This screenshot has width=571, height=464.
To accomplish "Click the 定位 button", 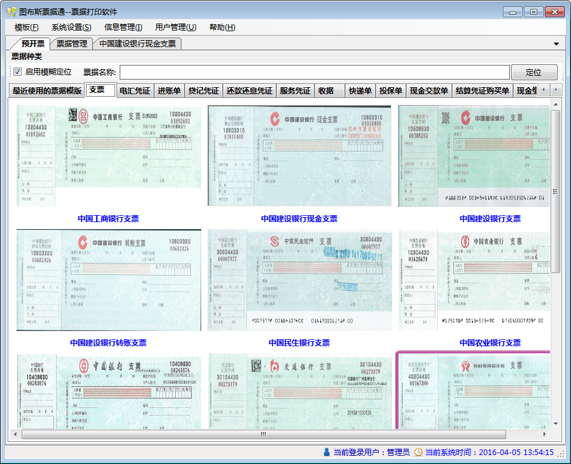I will point(534,72).
